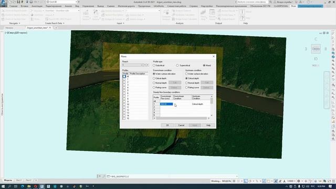Click Help in the Flows dialog
336x189 pixels.
pyautogui.click(x=208, y=125)
